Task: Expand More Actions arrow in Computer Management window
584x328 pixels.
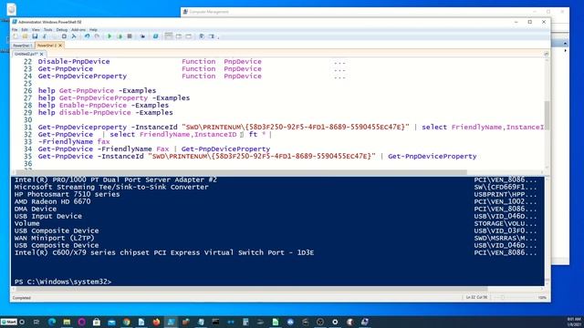Action: pos(566,50)
